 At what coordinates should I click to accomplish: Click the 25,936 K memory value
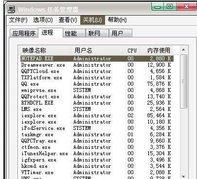(159, 103)
